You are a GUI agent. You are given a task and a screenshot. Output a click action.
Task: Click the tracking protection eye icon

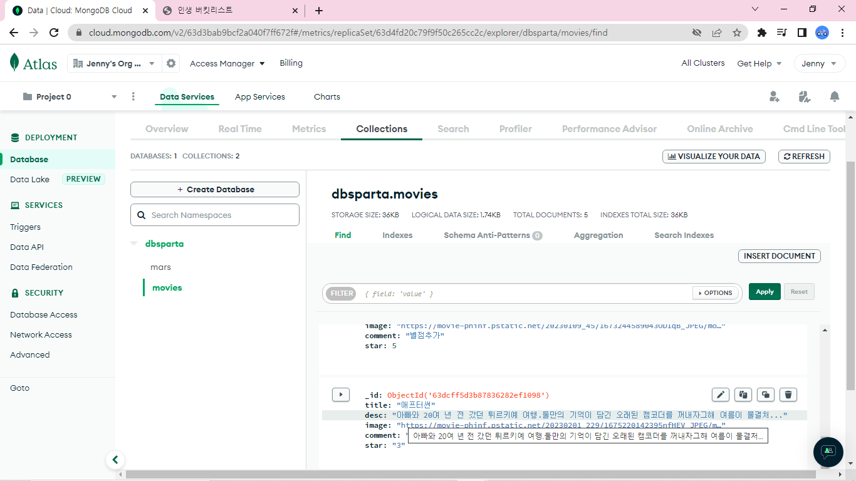[697, 33]
